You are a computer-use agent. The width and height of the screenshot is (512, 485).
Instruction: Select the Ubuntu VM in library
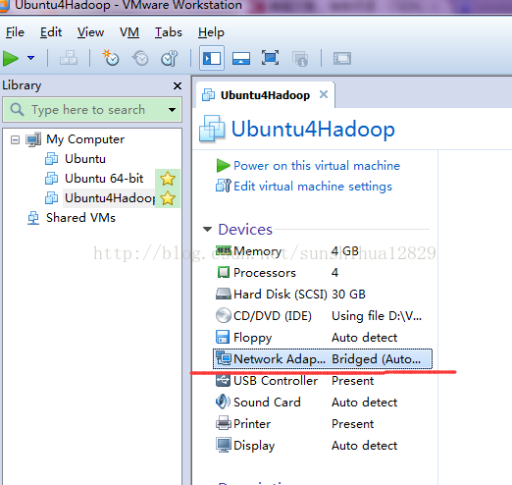[x=85, y=159]
